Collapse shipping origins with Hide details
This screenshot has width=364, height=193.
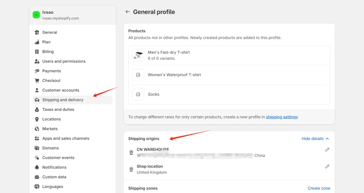(x=312, y=139)
